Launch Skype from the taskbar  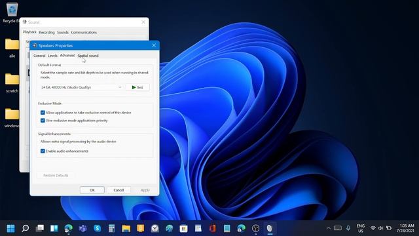point(98,228)
